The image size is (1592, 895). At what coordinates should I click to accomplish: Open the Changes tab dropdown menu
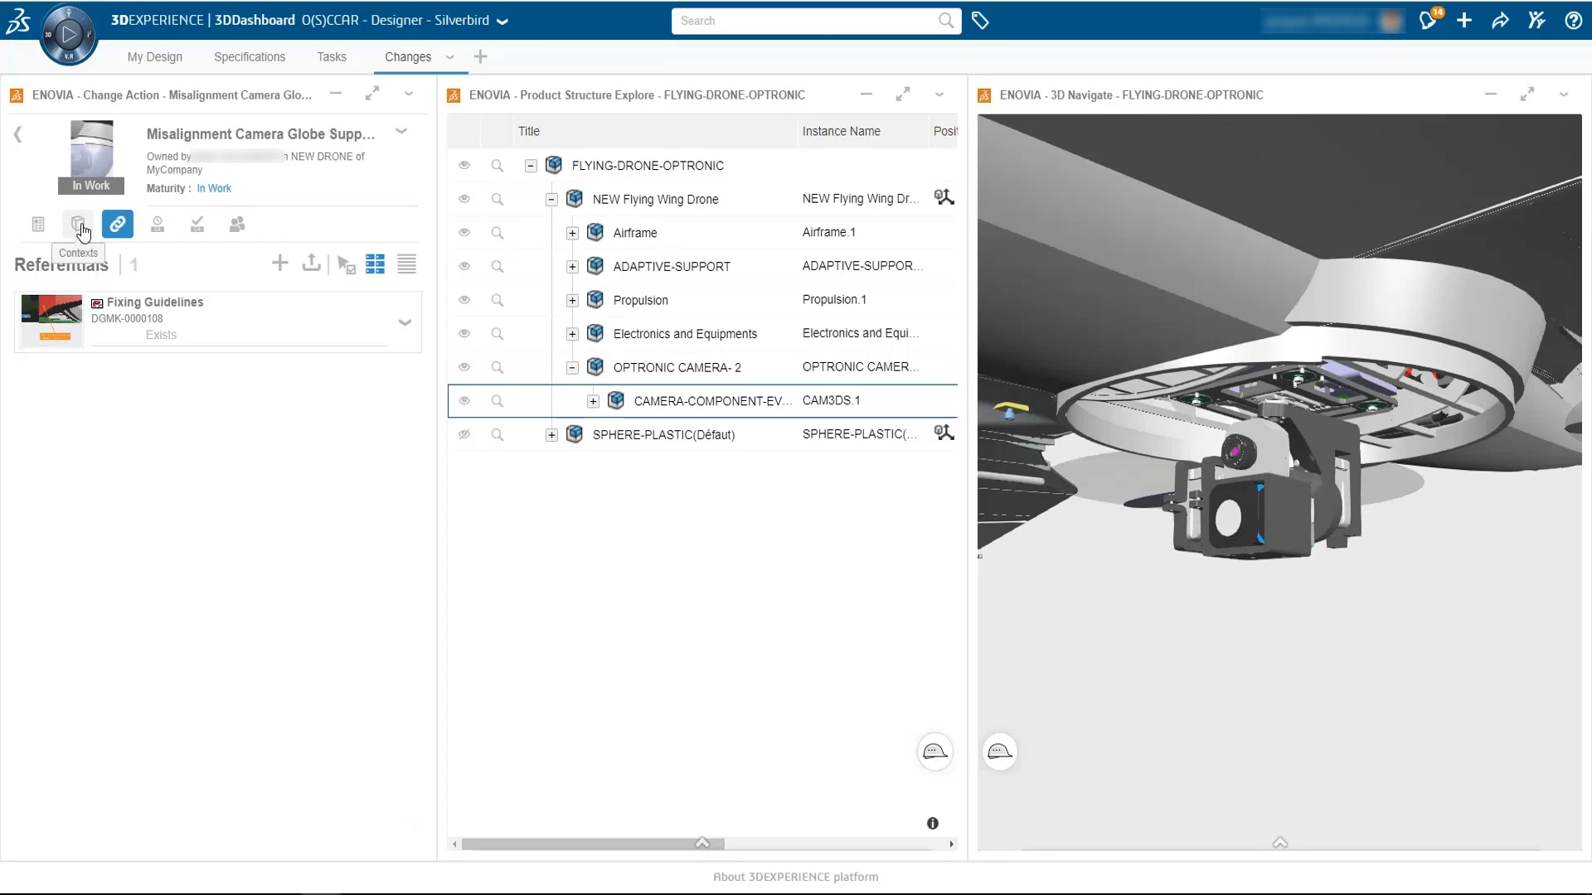tap(449, 58)
